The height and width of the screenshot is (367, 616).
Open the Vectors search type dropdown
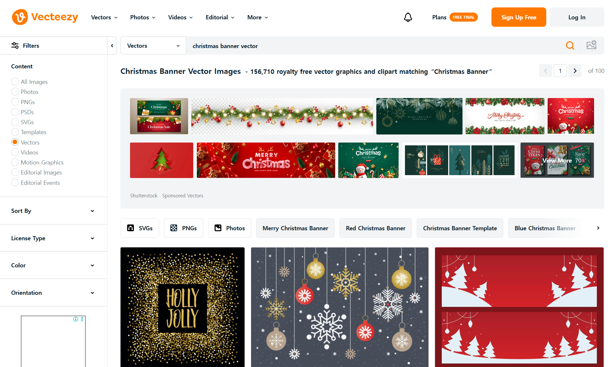(x=153, y=45)
